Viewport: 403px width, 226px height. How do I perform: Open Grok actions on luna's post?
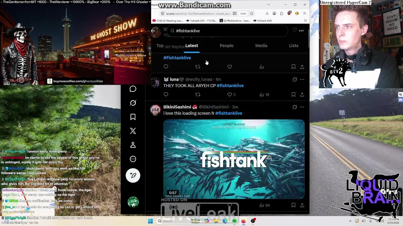pyautogui.click(x=295, y=79)
